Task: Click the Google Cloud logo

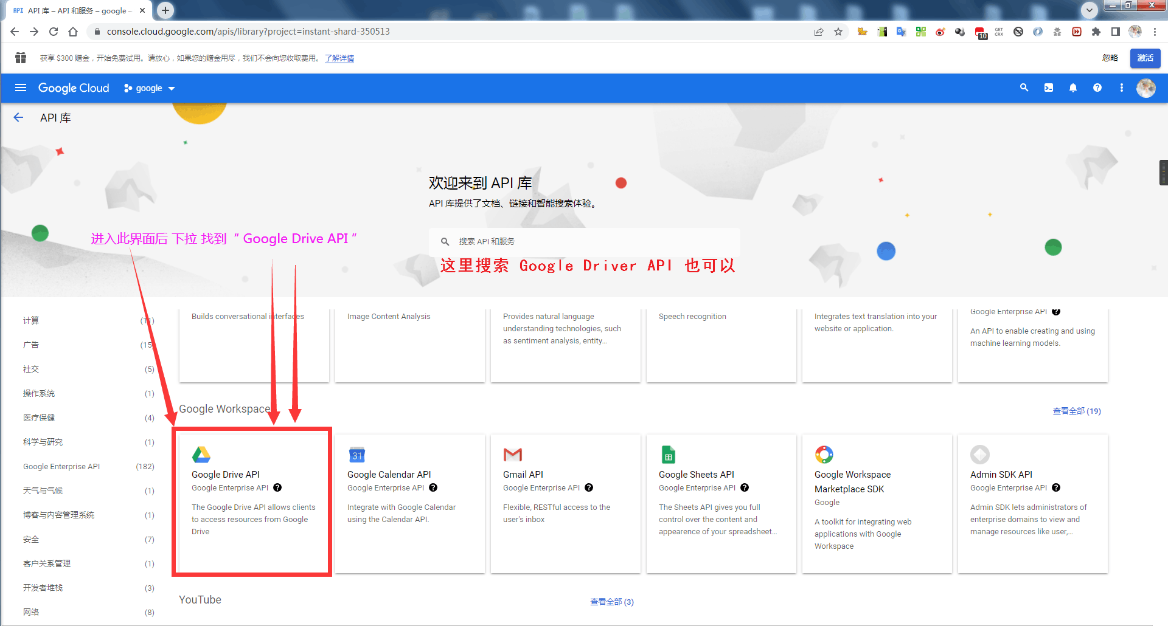Action: pos(73,88)
